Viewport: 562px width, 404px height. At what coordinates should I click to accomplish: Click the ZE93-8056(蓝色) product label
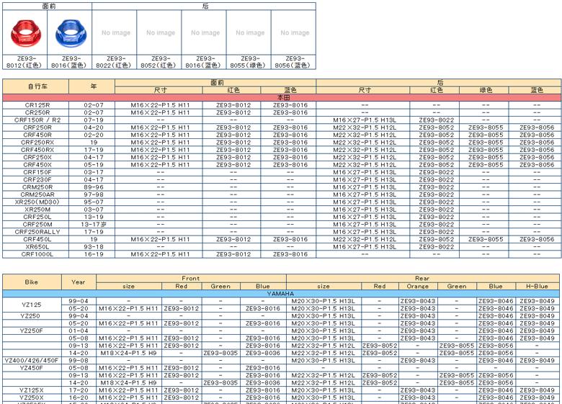(293, 62)
